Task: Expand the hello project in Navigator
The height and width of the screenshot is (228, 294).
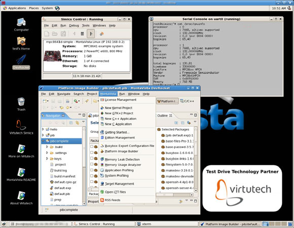Action: pyautogui.click(x=43, y=129)
